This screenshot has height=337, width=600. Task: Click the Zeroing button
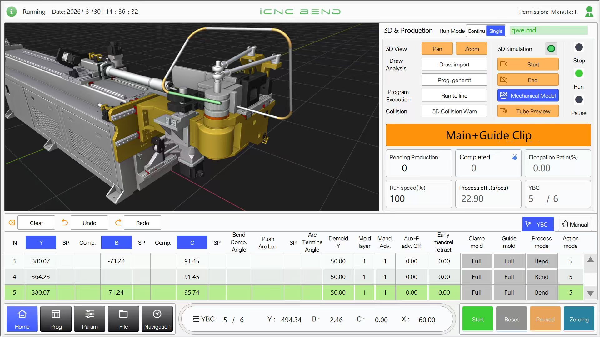pyautogui.click(x=579, y=319)
